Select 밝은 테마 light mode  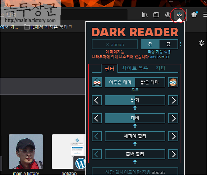pyautogui.click(x=150, y=82)
